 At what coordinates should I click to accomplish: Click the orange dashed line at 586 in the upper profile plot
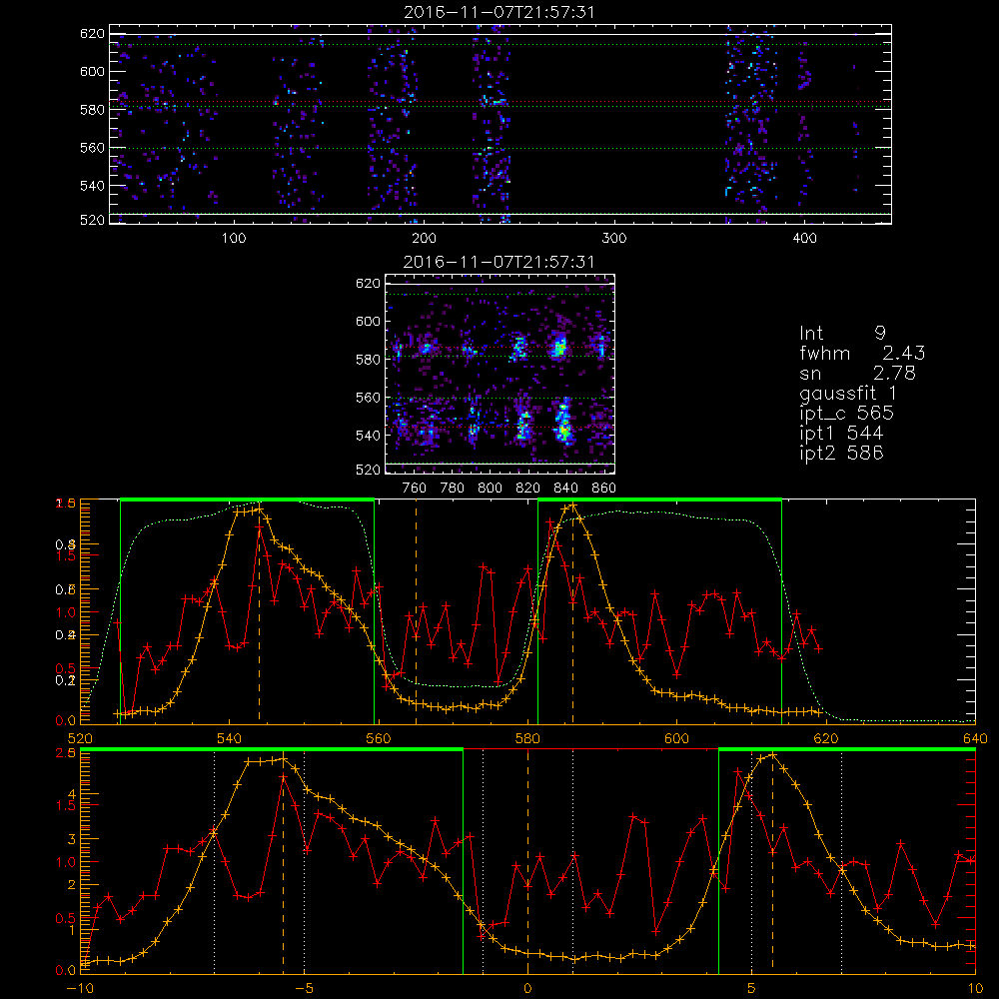pyautogui.click(x=572, y=611)
